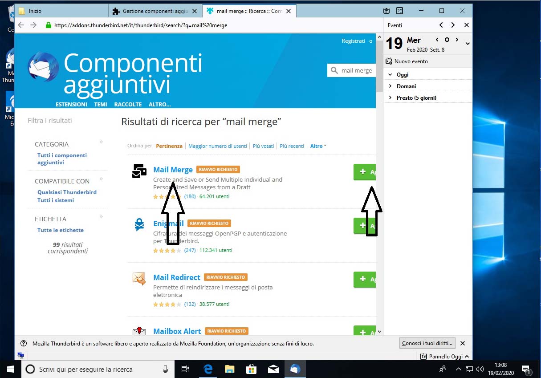Show hidden icons in the system tray
This screenshot has width=541, height=378.
pos(458,369)
